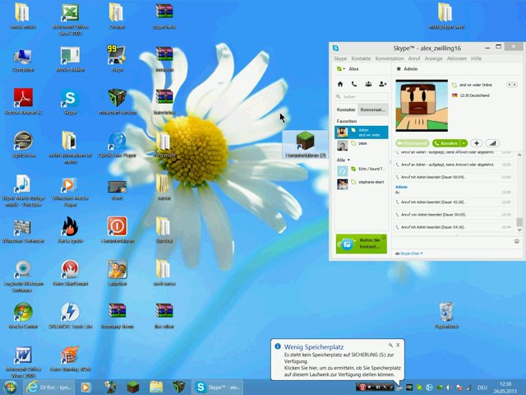
Task: Click the Papierkorb recycle bin icon
Action: click(446, 314)
